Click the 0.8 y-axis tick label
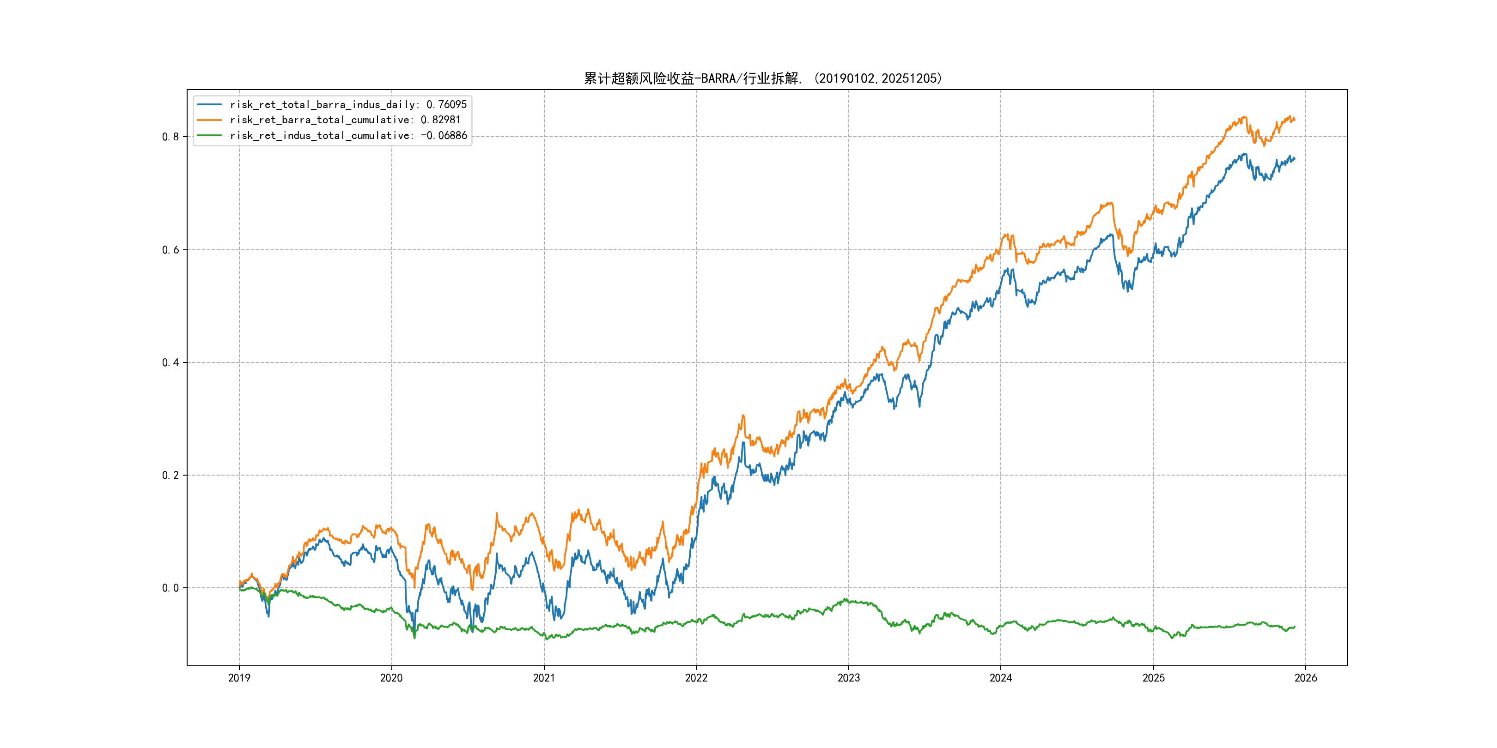 pyautogui.click(x=170, y=137)
